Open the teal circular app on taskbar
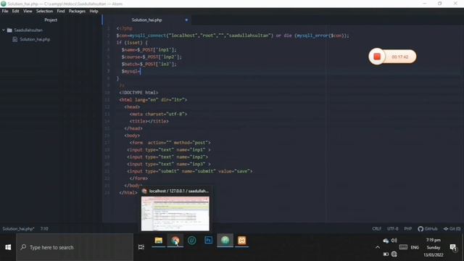Image resolution: width=464 pixels, height=261 pixels. pos(191,240)
